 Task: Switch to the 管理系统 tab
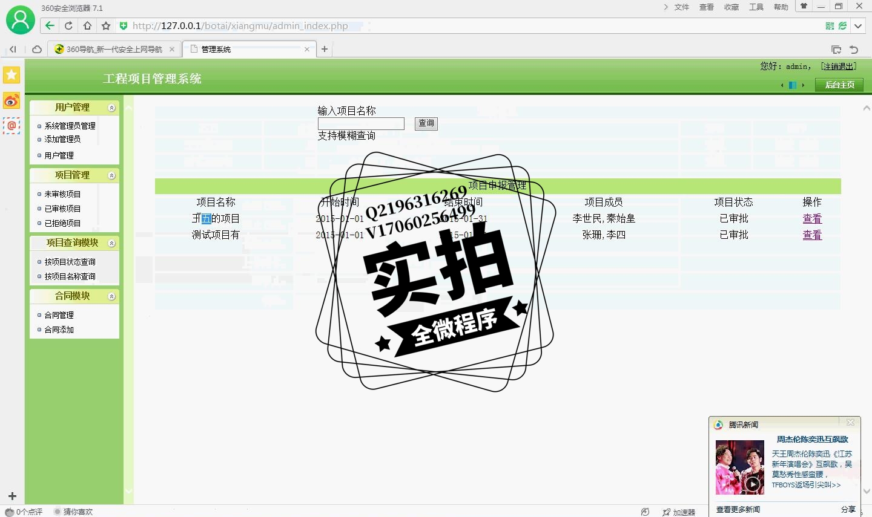[x=248, y=50]
